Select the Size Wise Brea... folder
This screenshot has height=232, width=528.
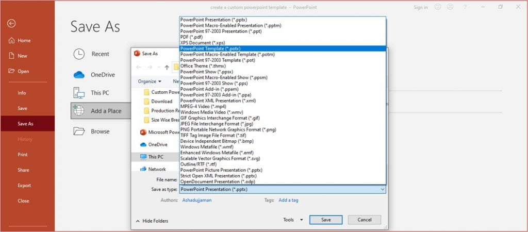point(162,120)
